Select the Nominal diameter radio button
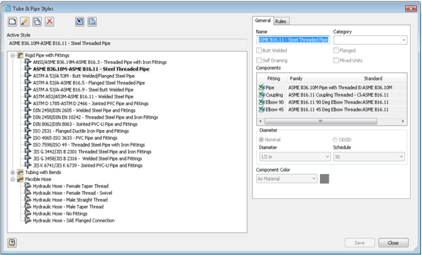 (x=261, y=139)
